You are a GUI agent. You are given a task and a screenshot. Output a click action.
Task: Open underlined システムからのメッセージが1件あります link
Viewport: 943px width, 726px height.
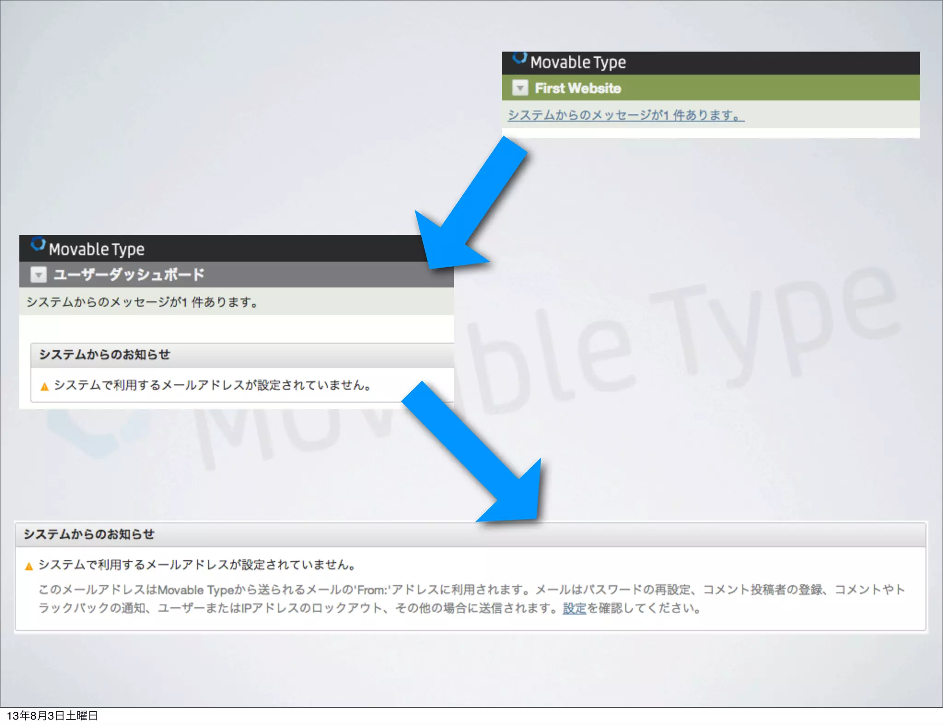(x=625, y=115)
